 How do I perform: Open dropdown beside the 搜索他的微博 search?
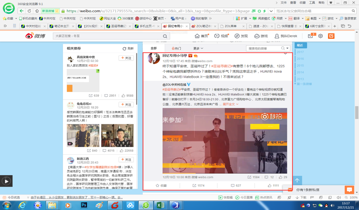pyautogui.click(x=287, y=48)
